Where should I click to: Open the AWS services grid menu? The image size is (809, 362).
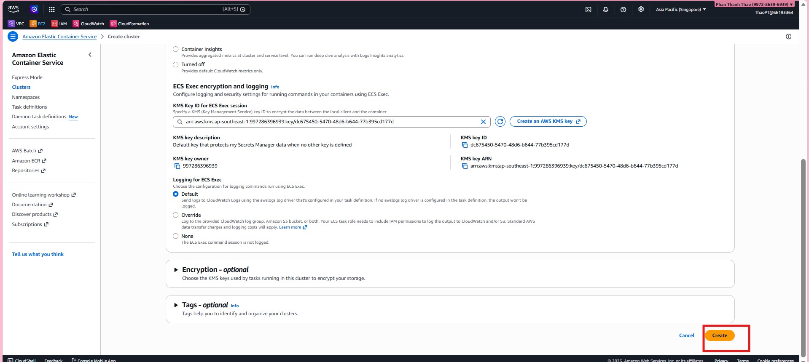51,9
